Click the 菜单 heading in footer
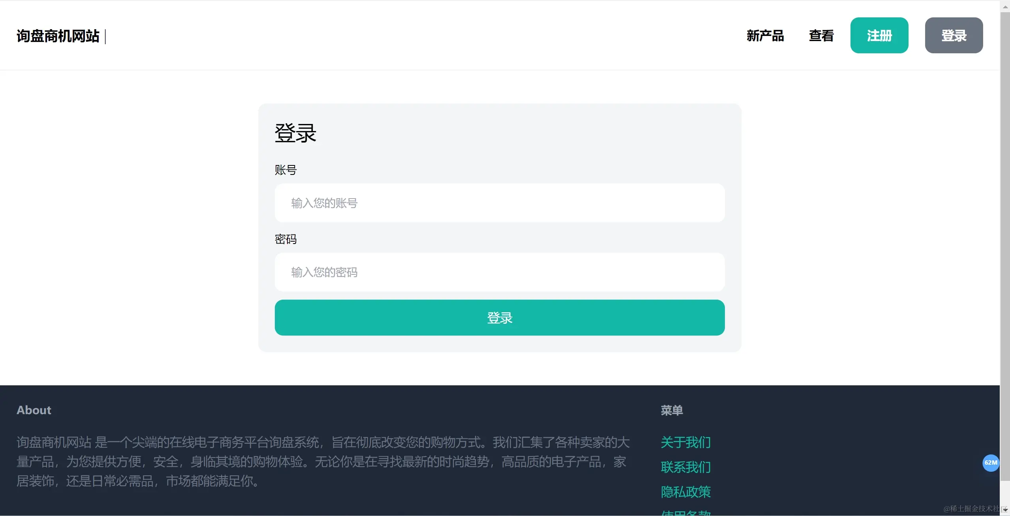The image size is (1010, 516). tap(672, 410)
